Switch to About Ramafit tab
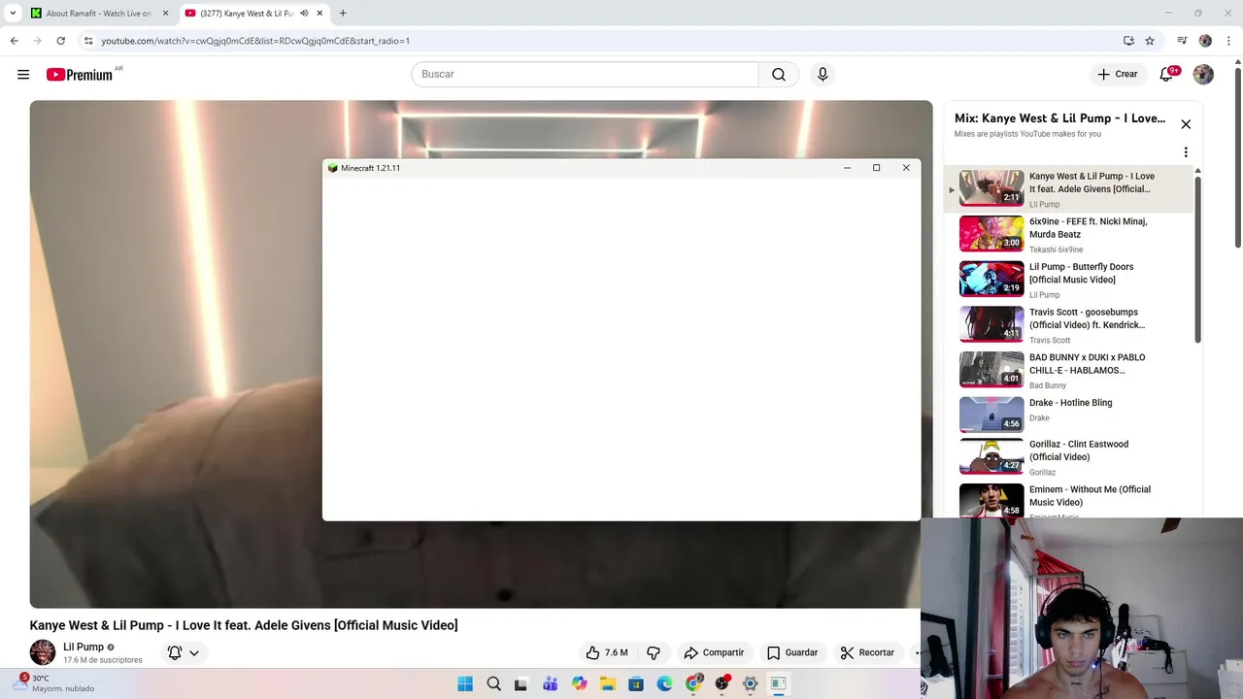 tap(97, 14)
